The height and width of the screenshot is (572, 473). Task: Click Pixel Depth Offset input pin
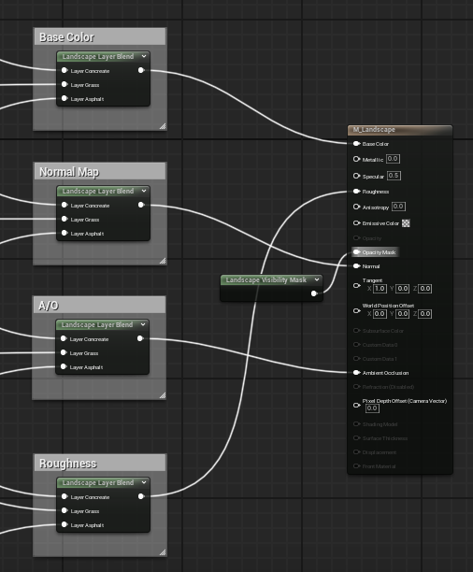coord(356,405)
